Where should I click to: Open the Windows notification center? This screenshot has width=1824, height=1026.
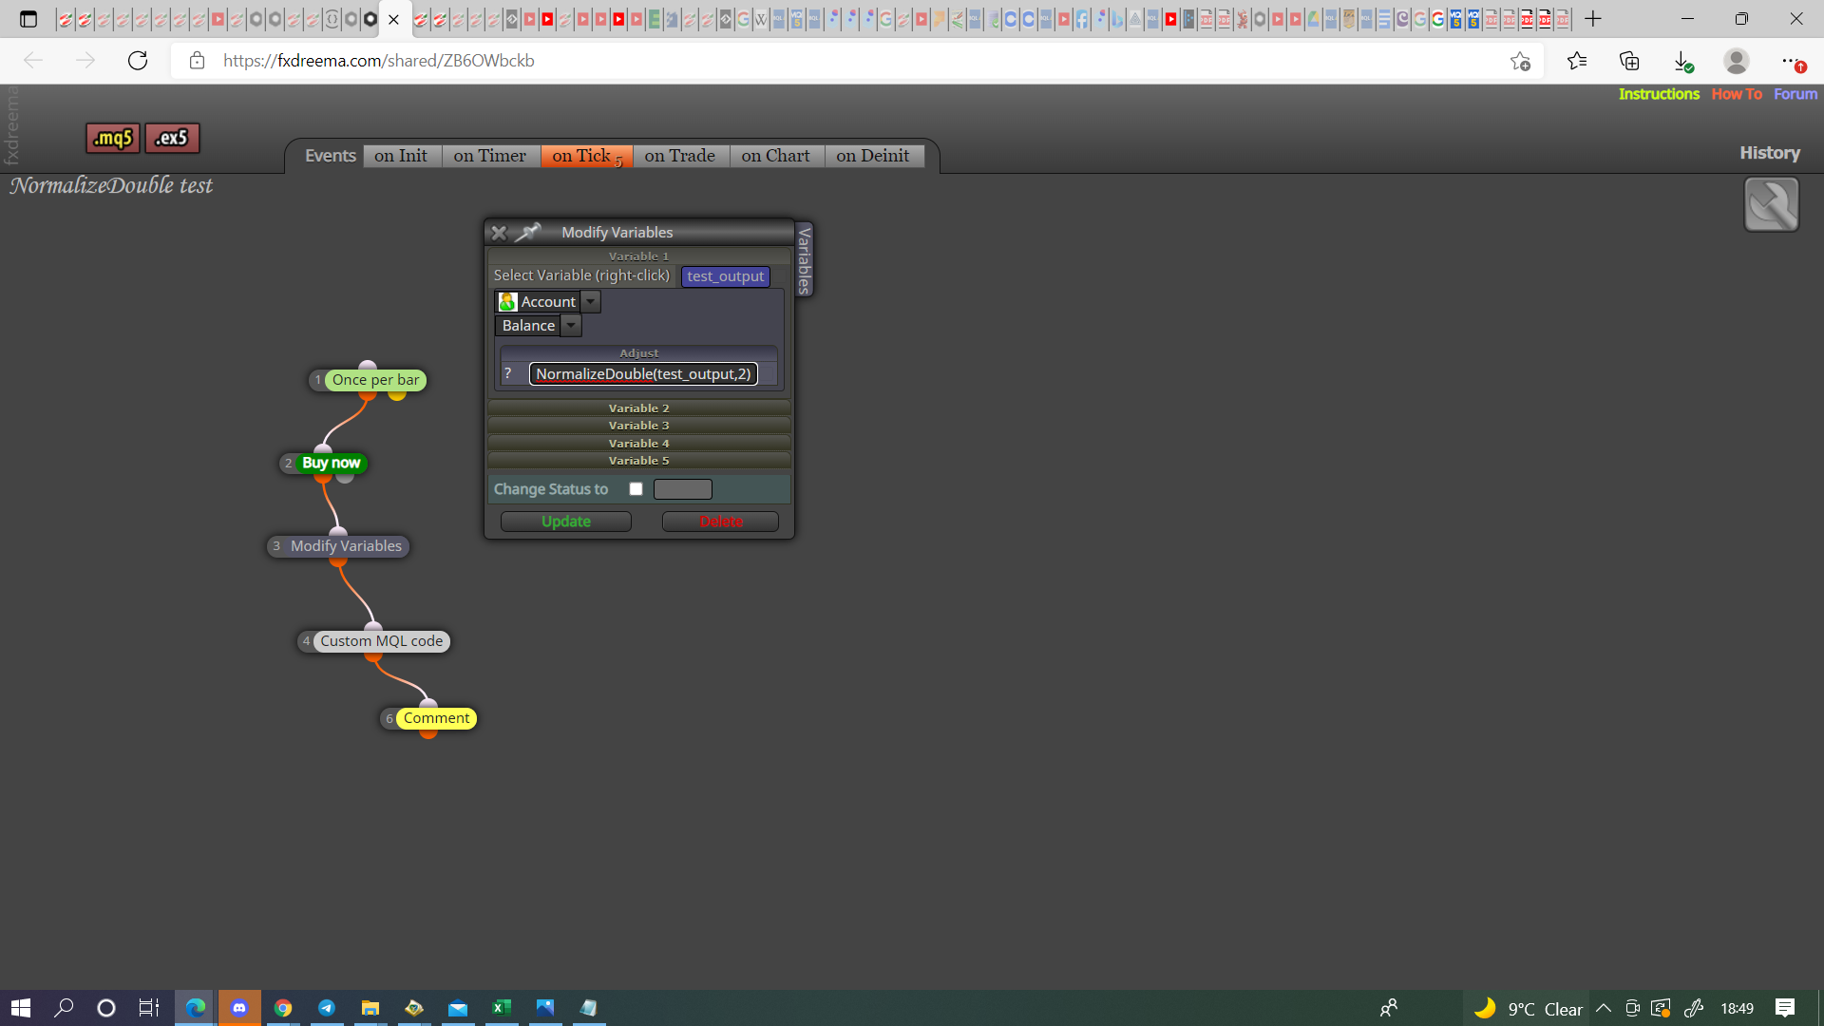(1785, 1008)
